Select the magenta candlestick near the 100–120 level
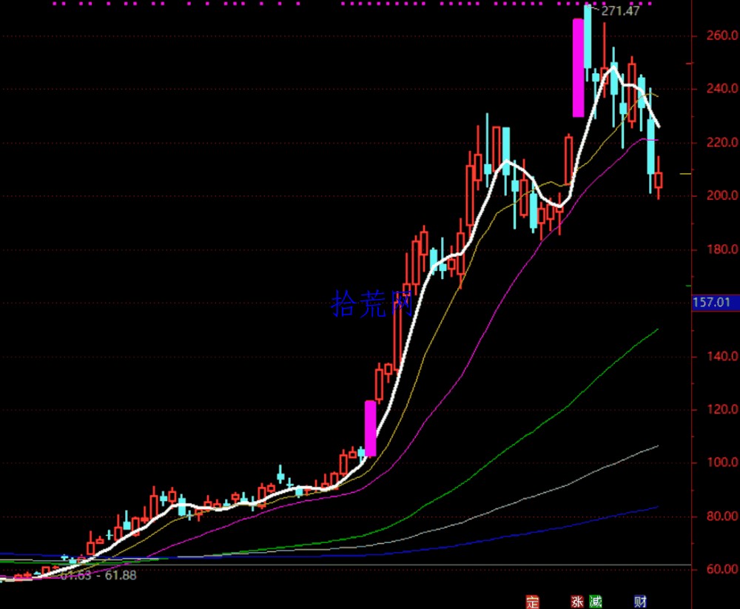Screen dimensions: 740x609 click(371, 428)
